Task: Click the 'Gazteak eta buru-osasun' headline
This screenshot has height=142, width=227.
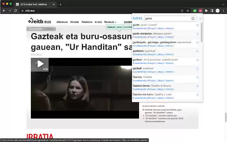Action: coord(81,42)
